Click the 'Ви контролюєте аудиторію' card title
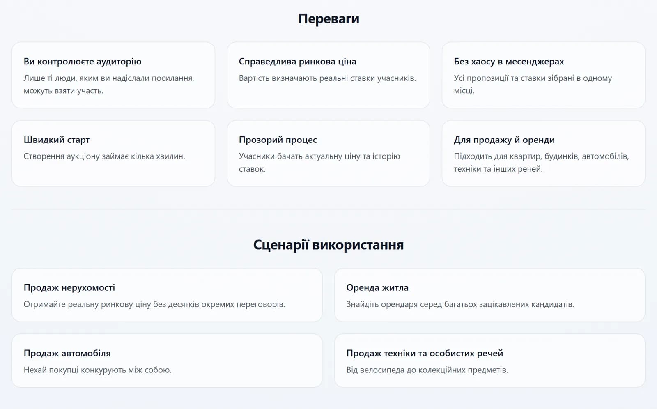The image size is (657, 409). 83,62
